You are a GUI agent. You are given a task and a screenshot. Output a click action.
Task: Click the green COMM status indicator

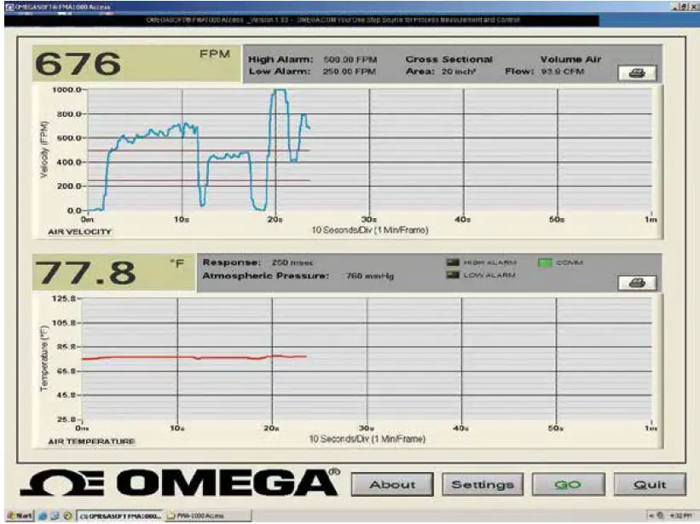546,262
